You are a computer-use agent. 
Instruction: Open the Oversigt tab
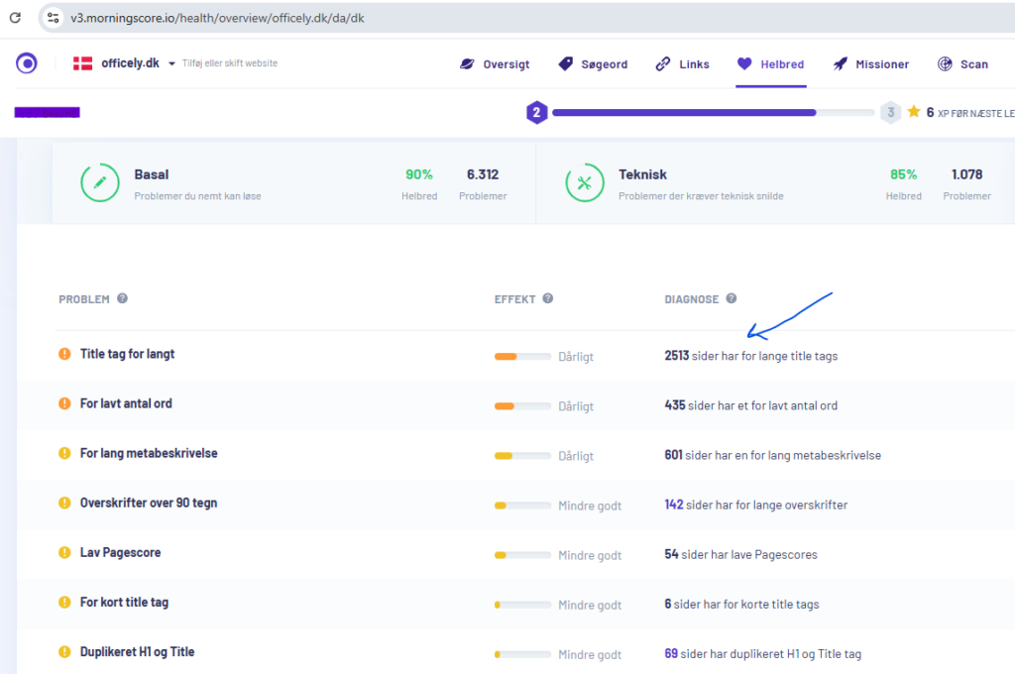click(x=495, y=64)
